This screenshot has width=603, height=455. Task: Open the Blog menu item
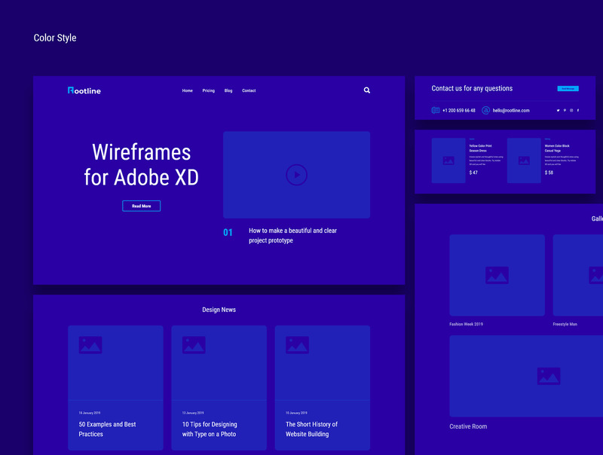point(228,90)
